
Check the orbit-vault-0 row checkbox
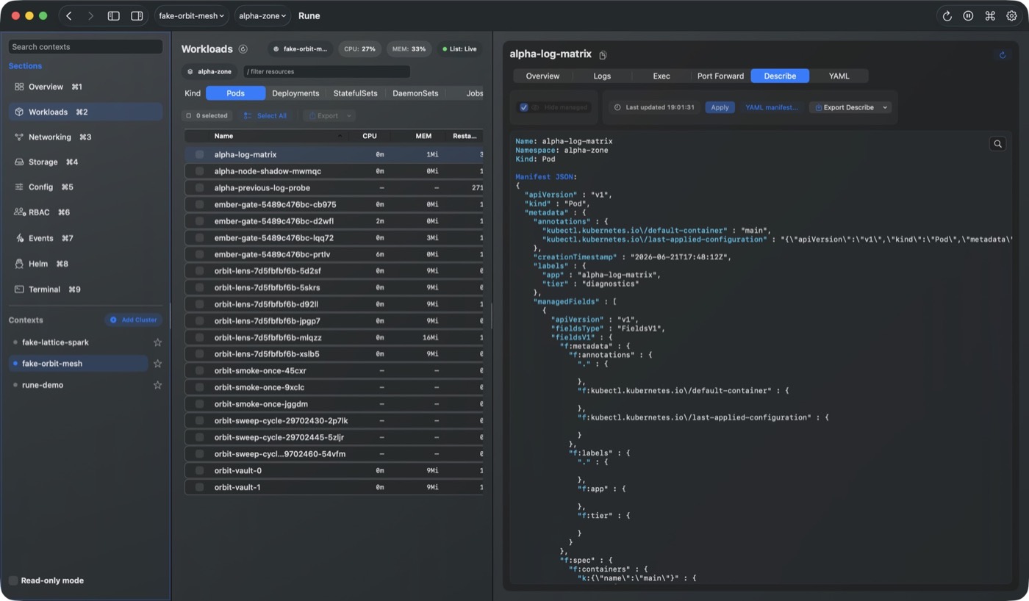click(x=199, y=470)
